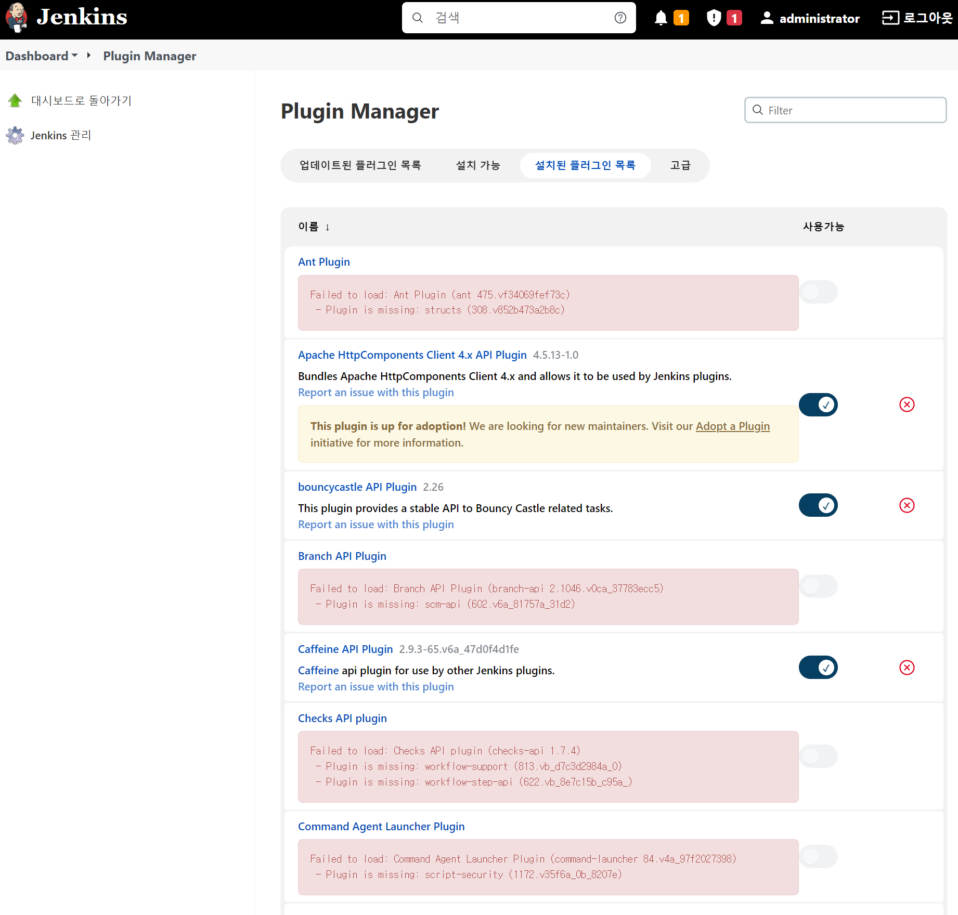Click the orange notification count badge

click(x=681, y=18)
